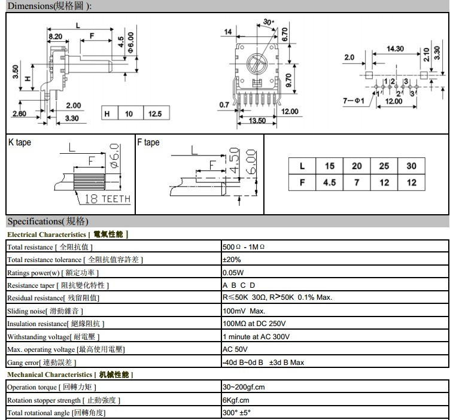
Task: Select the '30~200gf.cm' torque value
Action: point(244,387)
